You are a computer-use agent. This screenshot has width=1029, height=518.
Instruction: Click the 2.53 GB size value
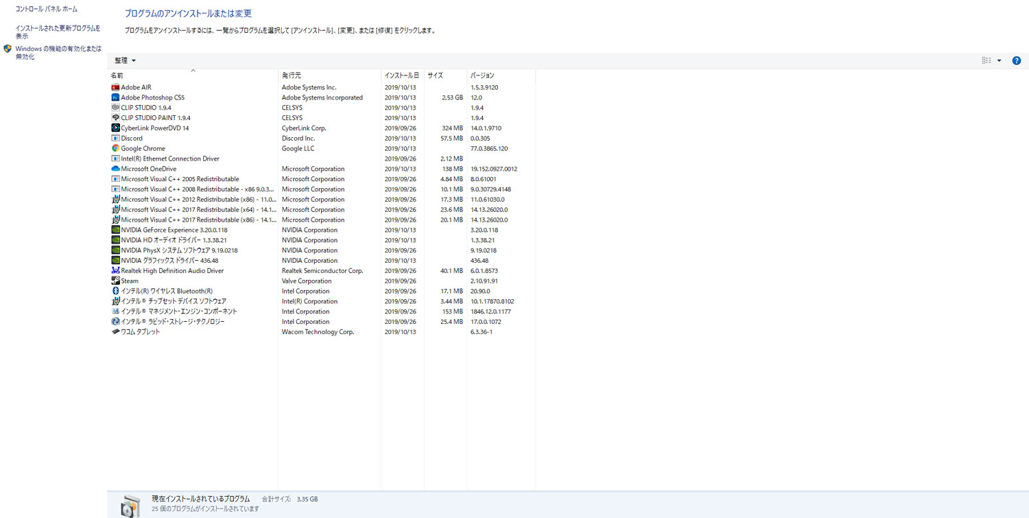pyautogui.click(x=452, y=97)
